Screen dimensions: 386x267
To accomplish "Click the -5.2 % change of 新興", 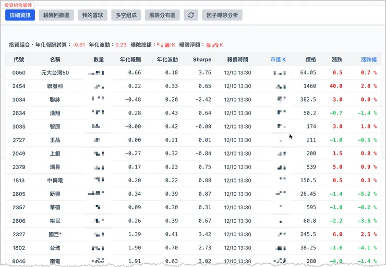I will (x=367, y=194).
